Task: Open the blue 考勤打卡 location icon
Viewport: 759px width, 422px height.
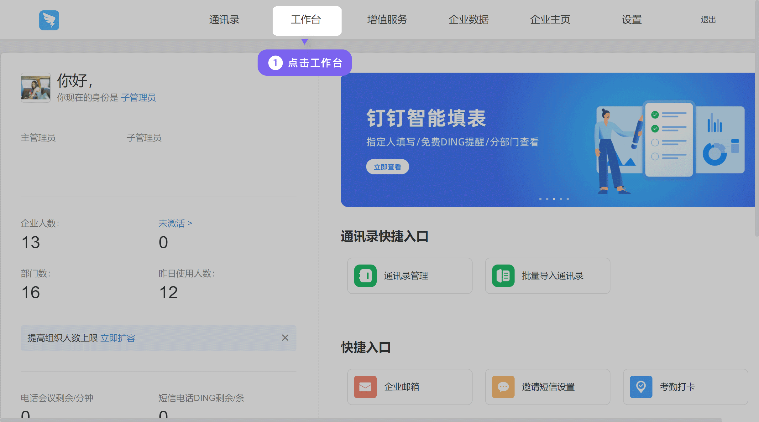Action: pos(641,387)
